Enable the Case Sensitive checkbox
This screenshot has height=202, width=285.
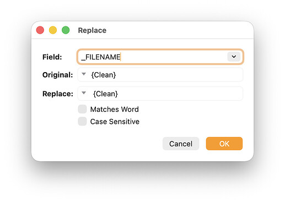tap(82, 121)
